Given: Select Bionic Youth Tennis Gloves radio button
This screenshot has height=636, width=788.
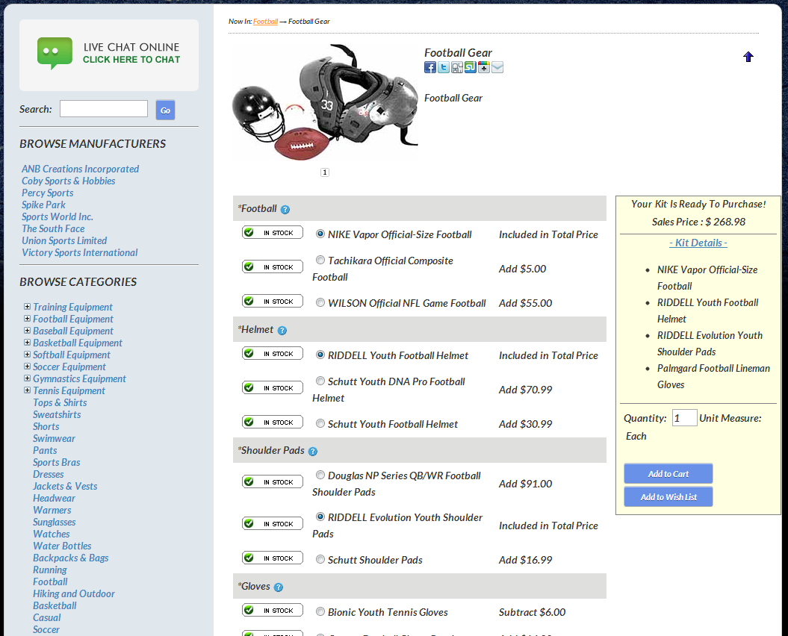Looking at the screenshot, I should tap(320, 612).
